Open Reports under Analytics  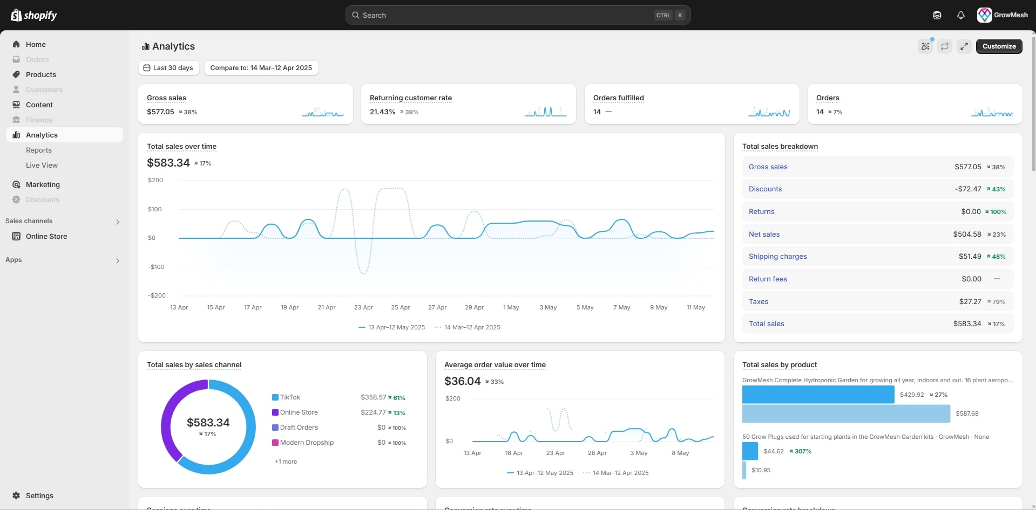39,150
